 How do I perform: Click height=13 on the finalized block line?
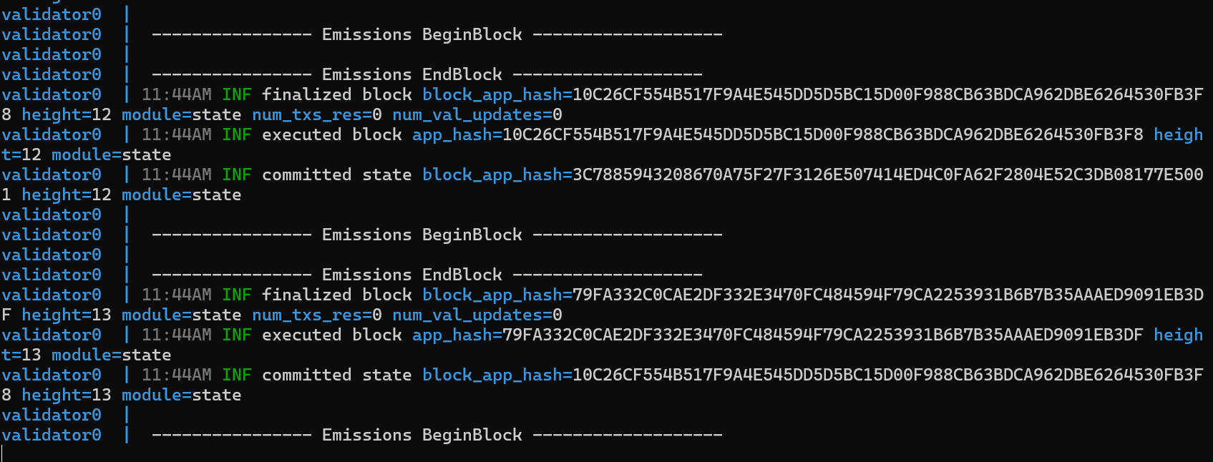(x=67, y=315)
